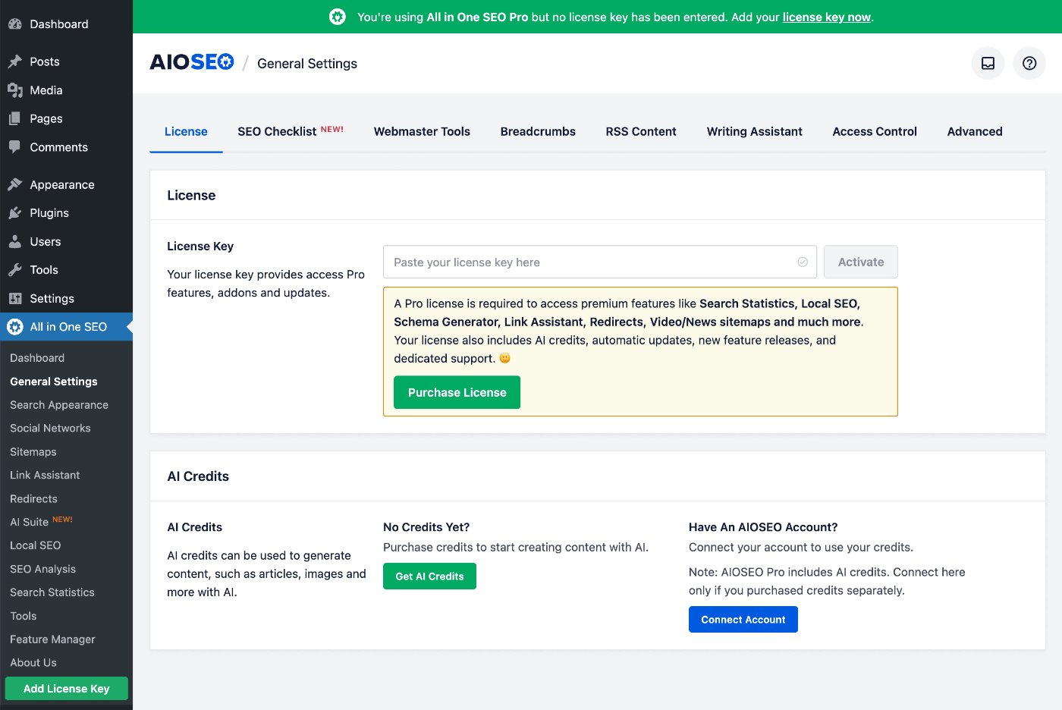
Task: Select the All in One SEO gear icon
Action: tap(14, 327)
